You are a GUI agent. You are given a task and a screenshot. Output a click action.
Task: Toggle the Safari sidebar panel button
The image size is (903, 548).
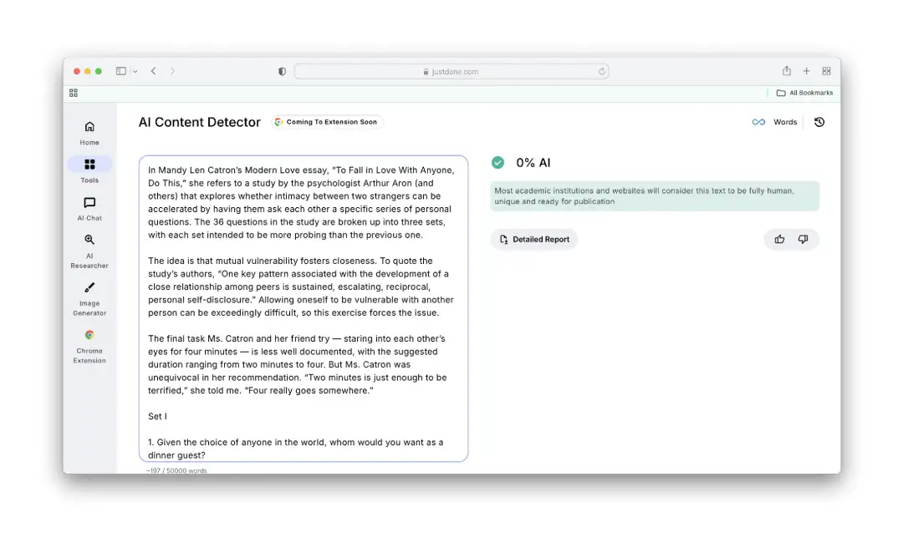pyautogui.click(x=121, y=71)
